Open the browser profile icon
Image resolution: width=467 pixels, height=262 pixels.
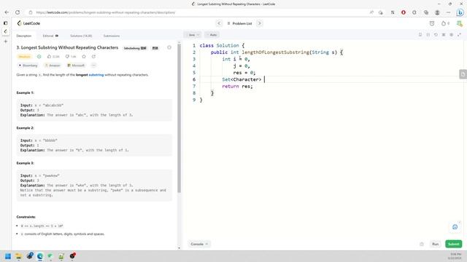click(x=437, y=12)
